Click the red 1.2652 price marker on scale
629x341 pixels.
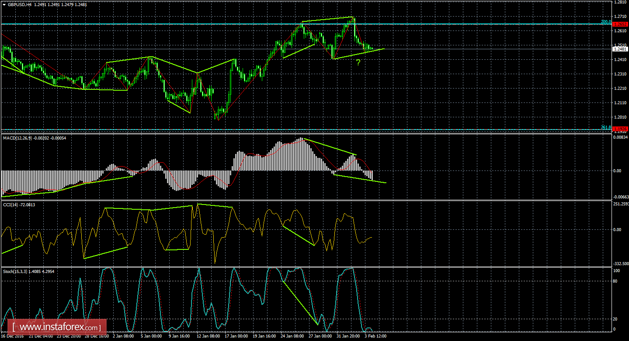620,24
